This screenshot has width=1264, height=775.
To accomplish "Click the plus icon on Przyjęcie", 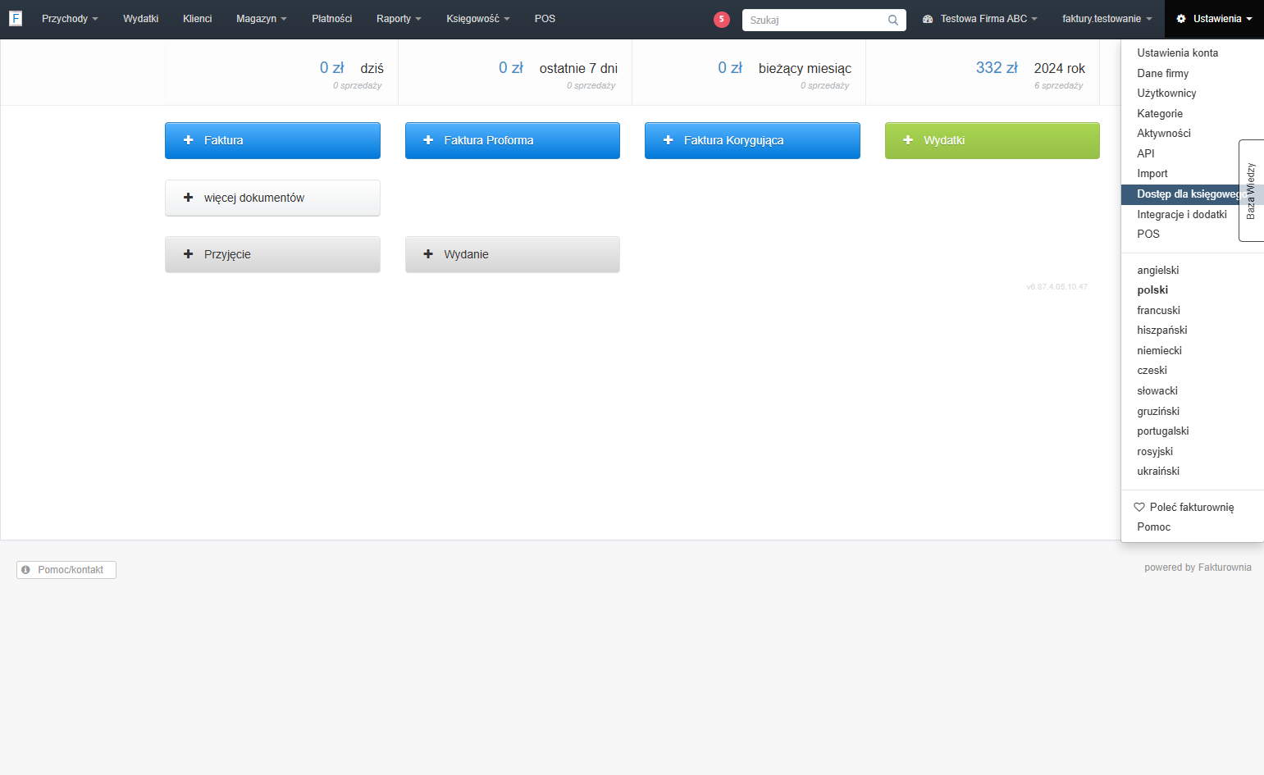I will (189, 254).
